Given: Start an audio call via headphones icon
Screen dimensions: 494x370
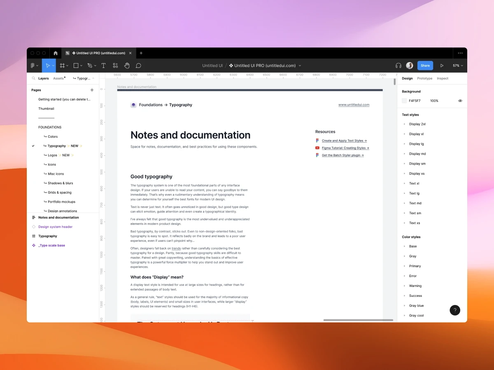Looking at the screenshot, I should pyautogui.click(x=398, y=65).
